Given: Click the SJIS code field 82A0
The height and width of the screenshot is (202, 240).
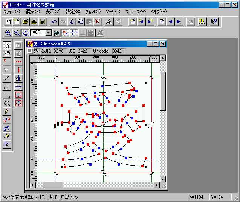Looking at the screenshot, I should pos(60,51).
